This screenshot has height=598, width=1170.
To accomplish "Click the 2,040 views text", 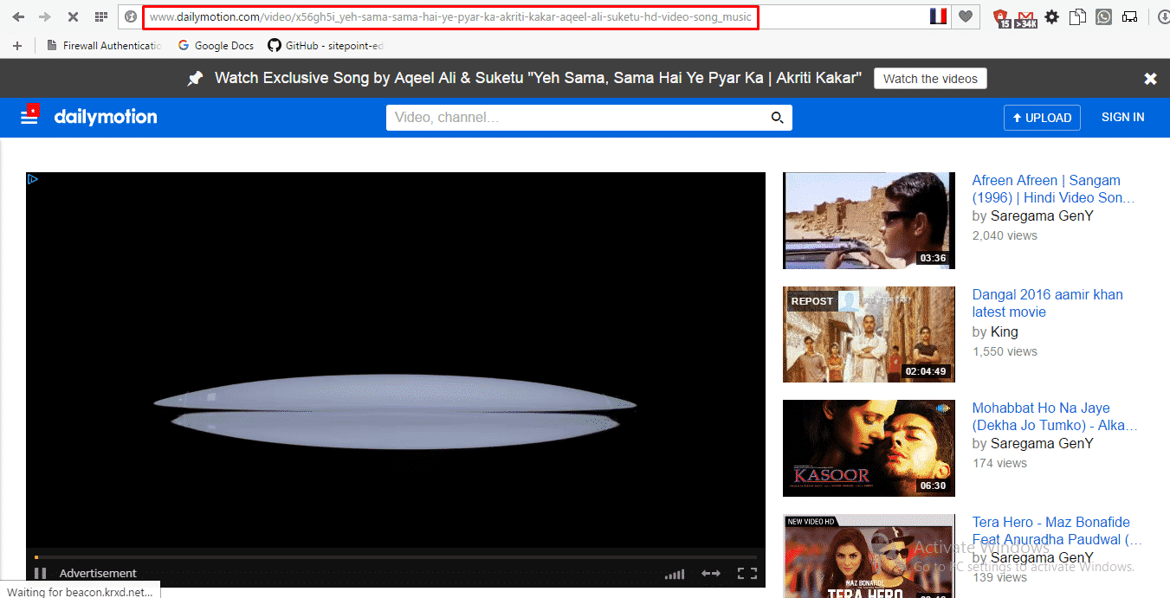I will (x=1004, y=235).
